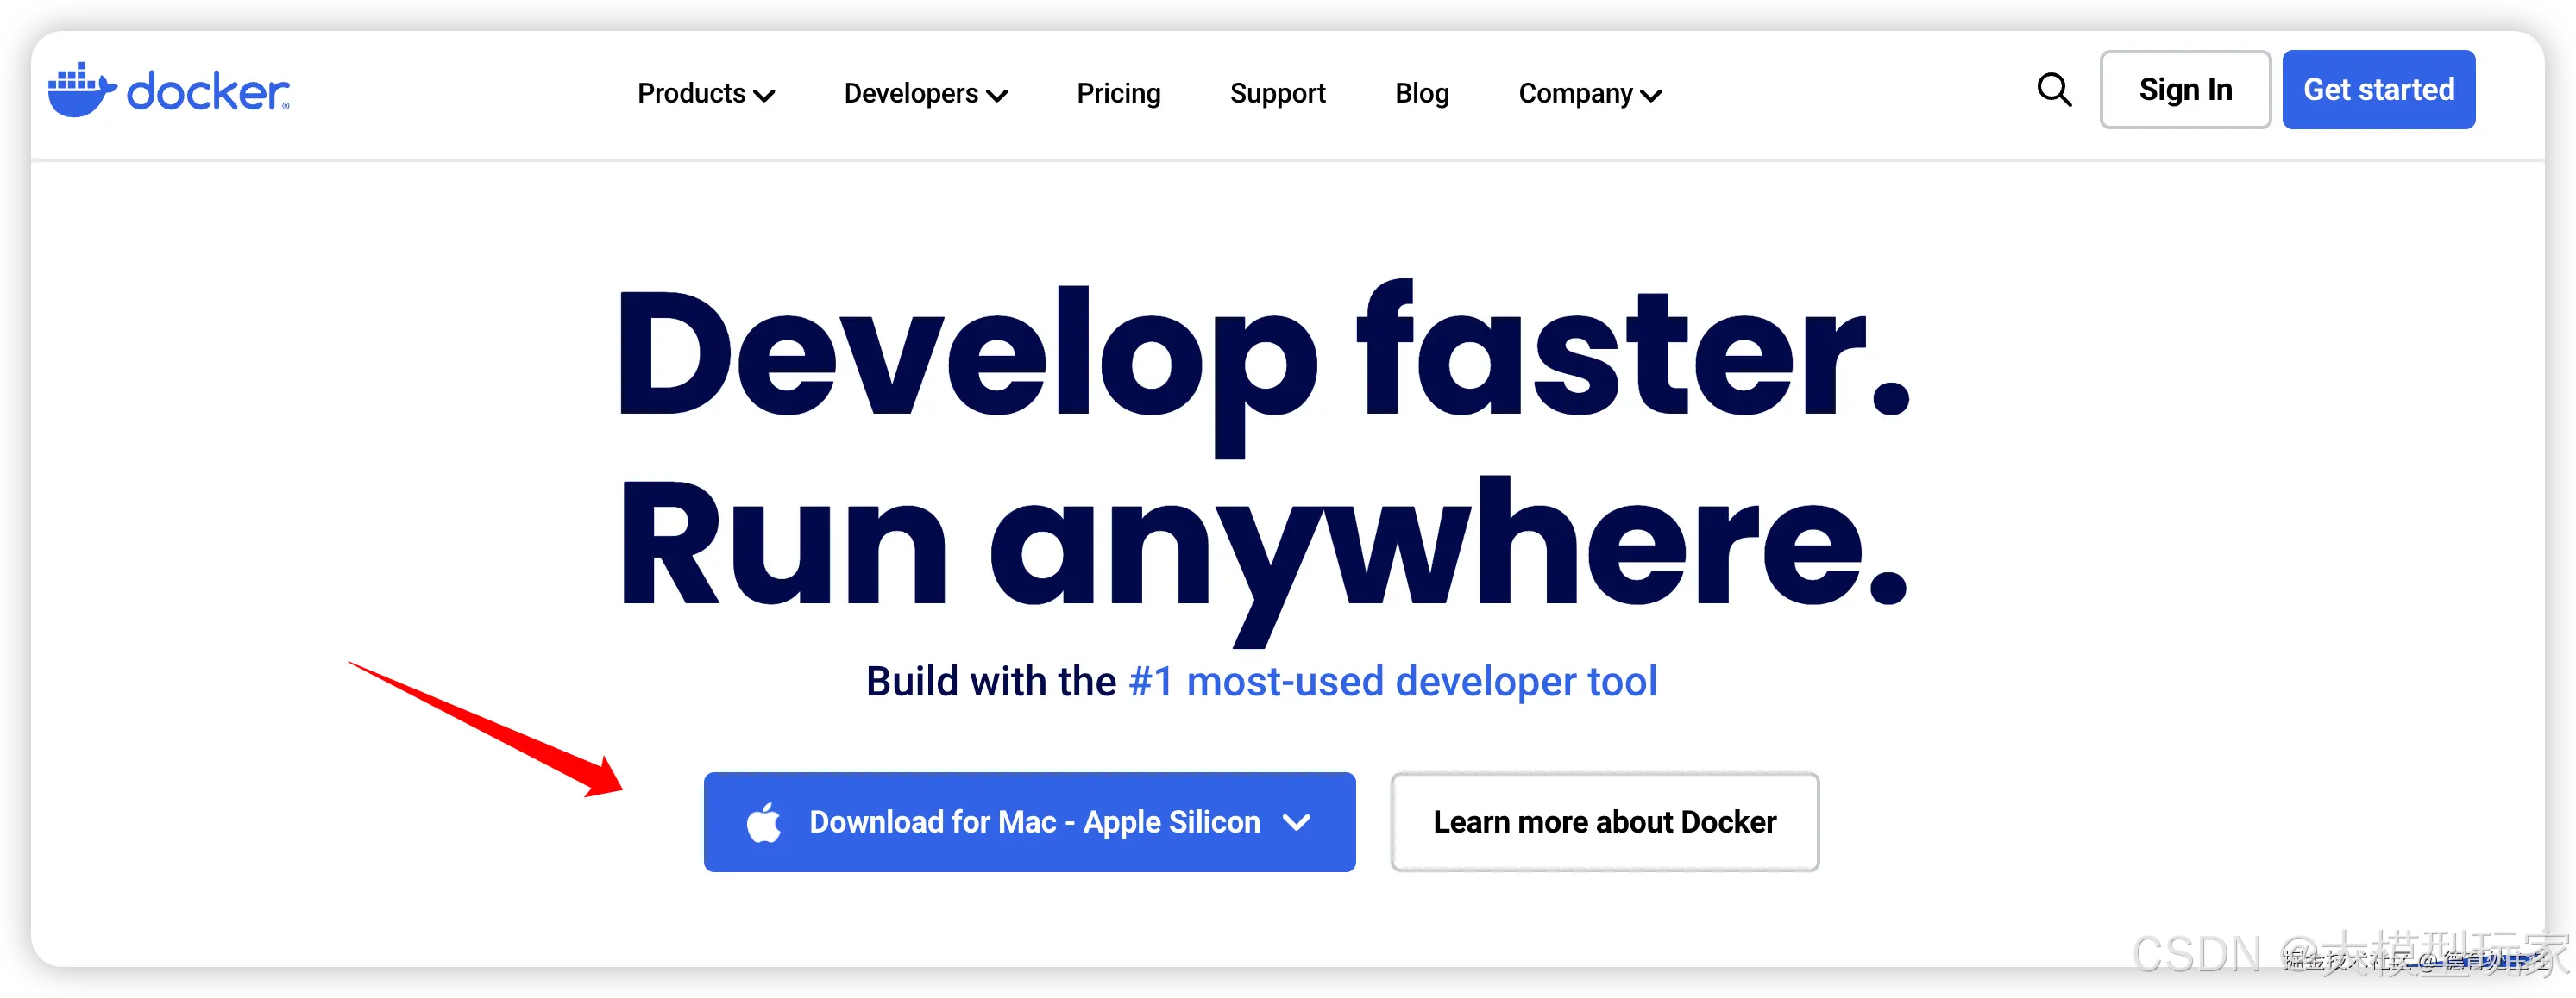Click the Docker whale logo
The height and width of the screenshot is (998, 2576).
tap(84, 89)
